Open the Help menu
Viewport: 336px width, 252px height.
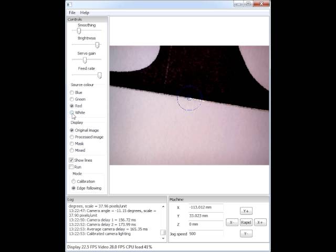85,13
